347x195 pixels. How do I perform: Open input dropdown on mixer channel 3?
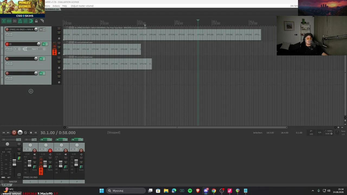click(59, 149)
